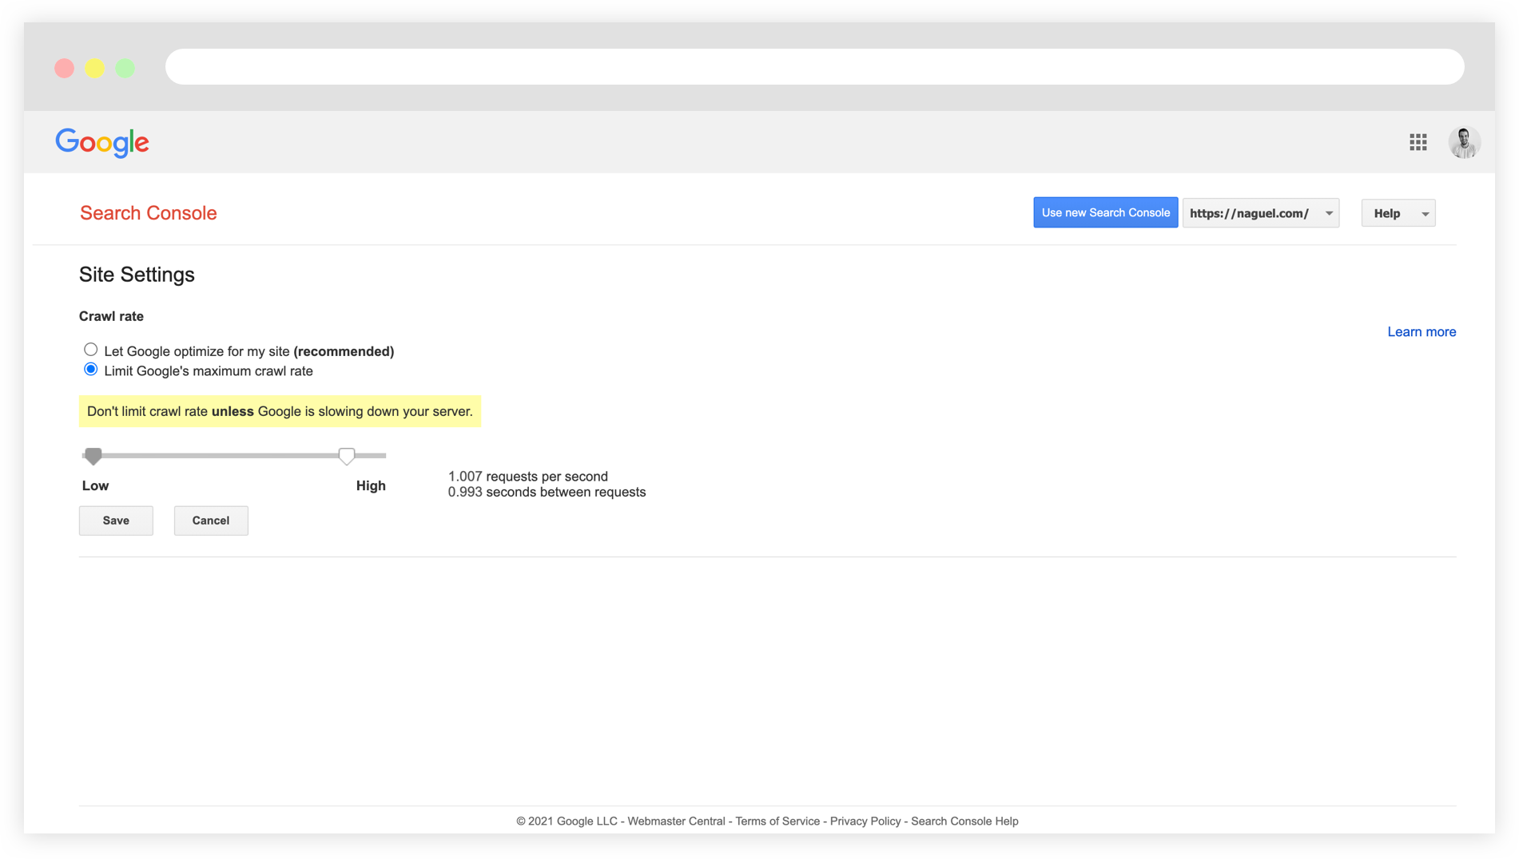Click the '1.007 requests per second' text
Screen dimensions: 1519x859
click(x=528, y=477)
